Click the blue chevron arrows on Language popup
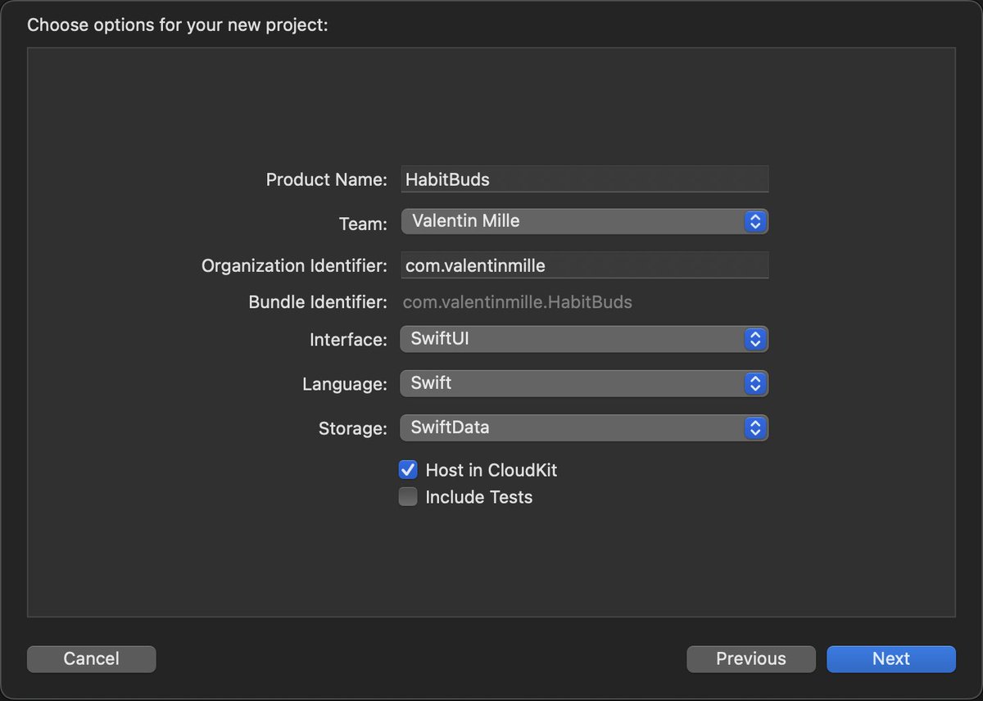This screenshot has width=983, height=701. [x=755, y=383]
